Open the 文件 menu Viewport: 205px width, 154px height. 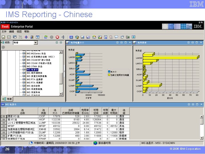(4, 32)
